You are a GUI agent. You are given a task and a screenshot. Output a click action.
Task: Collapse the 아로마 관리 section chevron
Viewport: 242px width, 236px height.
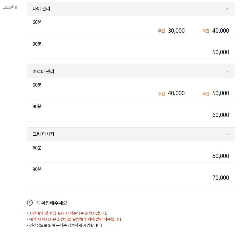tap(228, 71)
